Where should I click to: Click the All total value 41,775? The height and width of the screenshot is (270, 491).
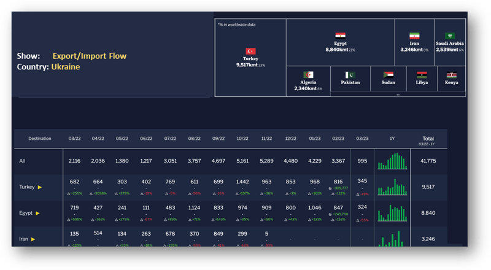428,161
